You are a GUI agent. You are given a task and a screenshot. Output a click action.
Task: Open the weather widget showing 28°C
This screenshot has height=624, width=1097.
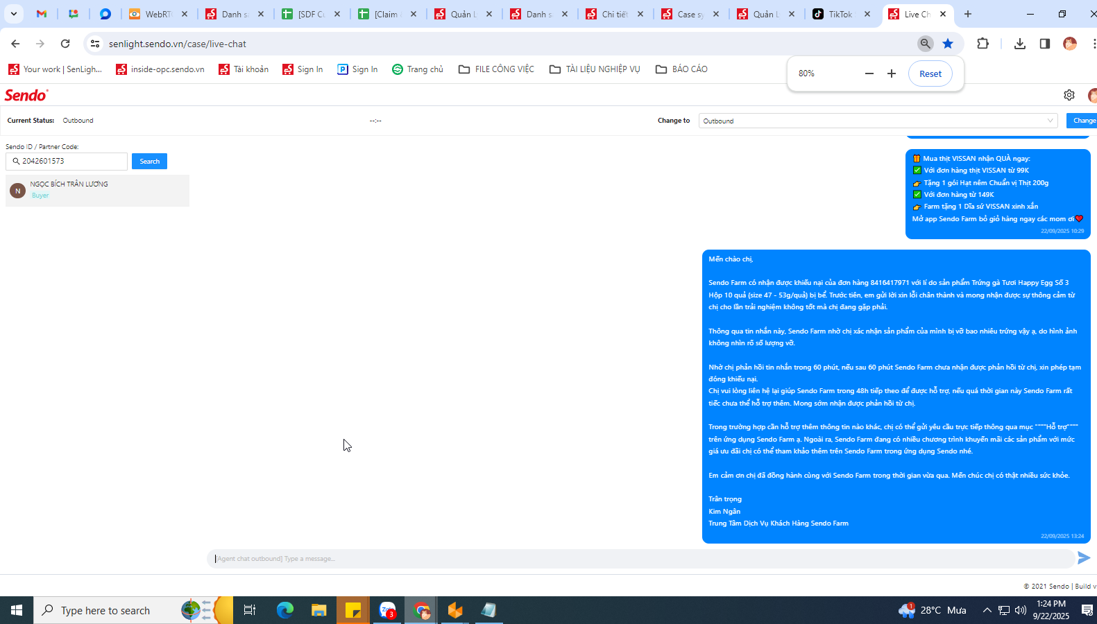click(932, 610)
